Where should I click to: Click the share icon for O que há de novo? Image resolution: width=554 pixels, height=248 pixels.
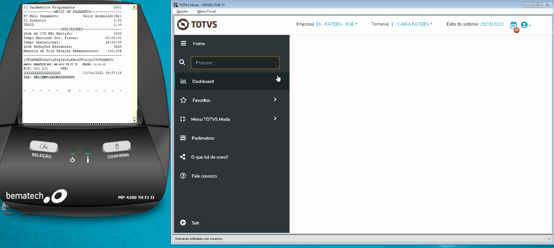pos(183,157)
